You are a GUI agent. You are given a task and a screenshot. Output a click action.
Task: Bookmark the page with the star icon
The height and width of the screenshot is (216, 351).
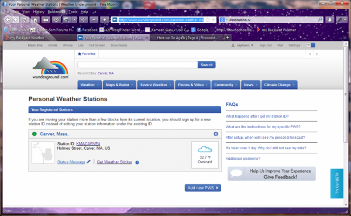[x=208, y=20]
